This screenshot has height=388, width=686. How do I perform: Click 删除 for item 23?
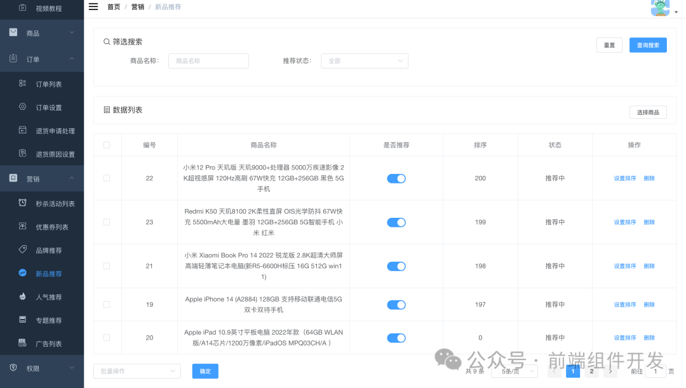click(649, 222)
